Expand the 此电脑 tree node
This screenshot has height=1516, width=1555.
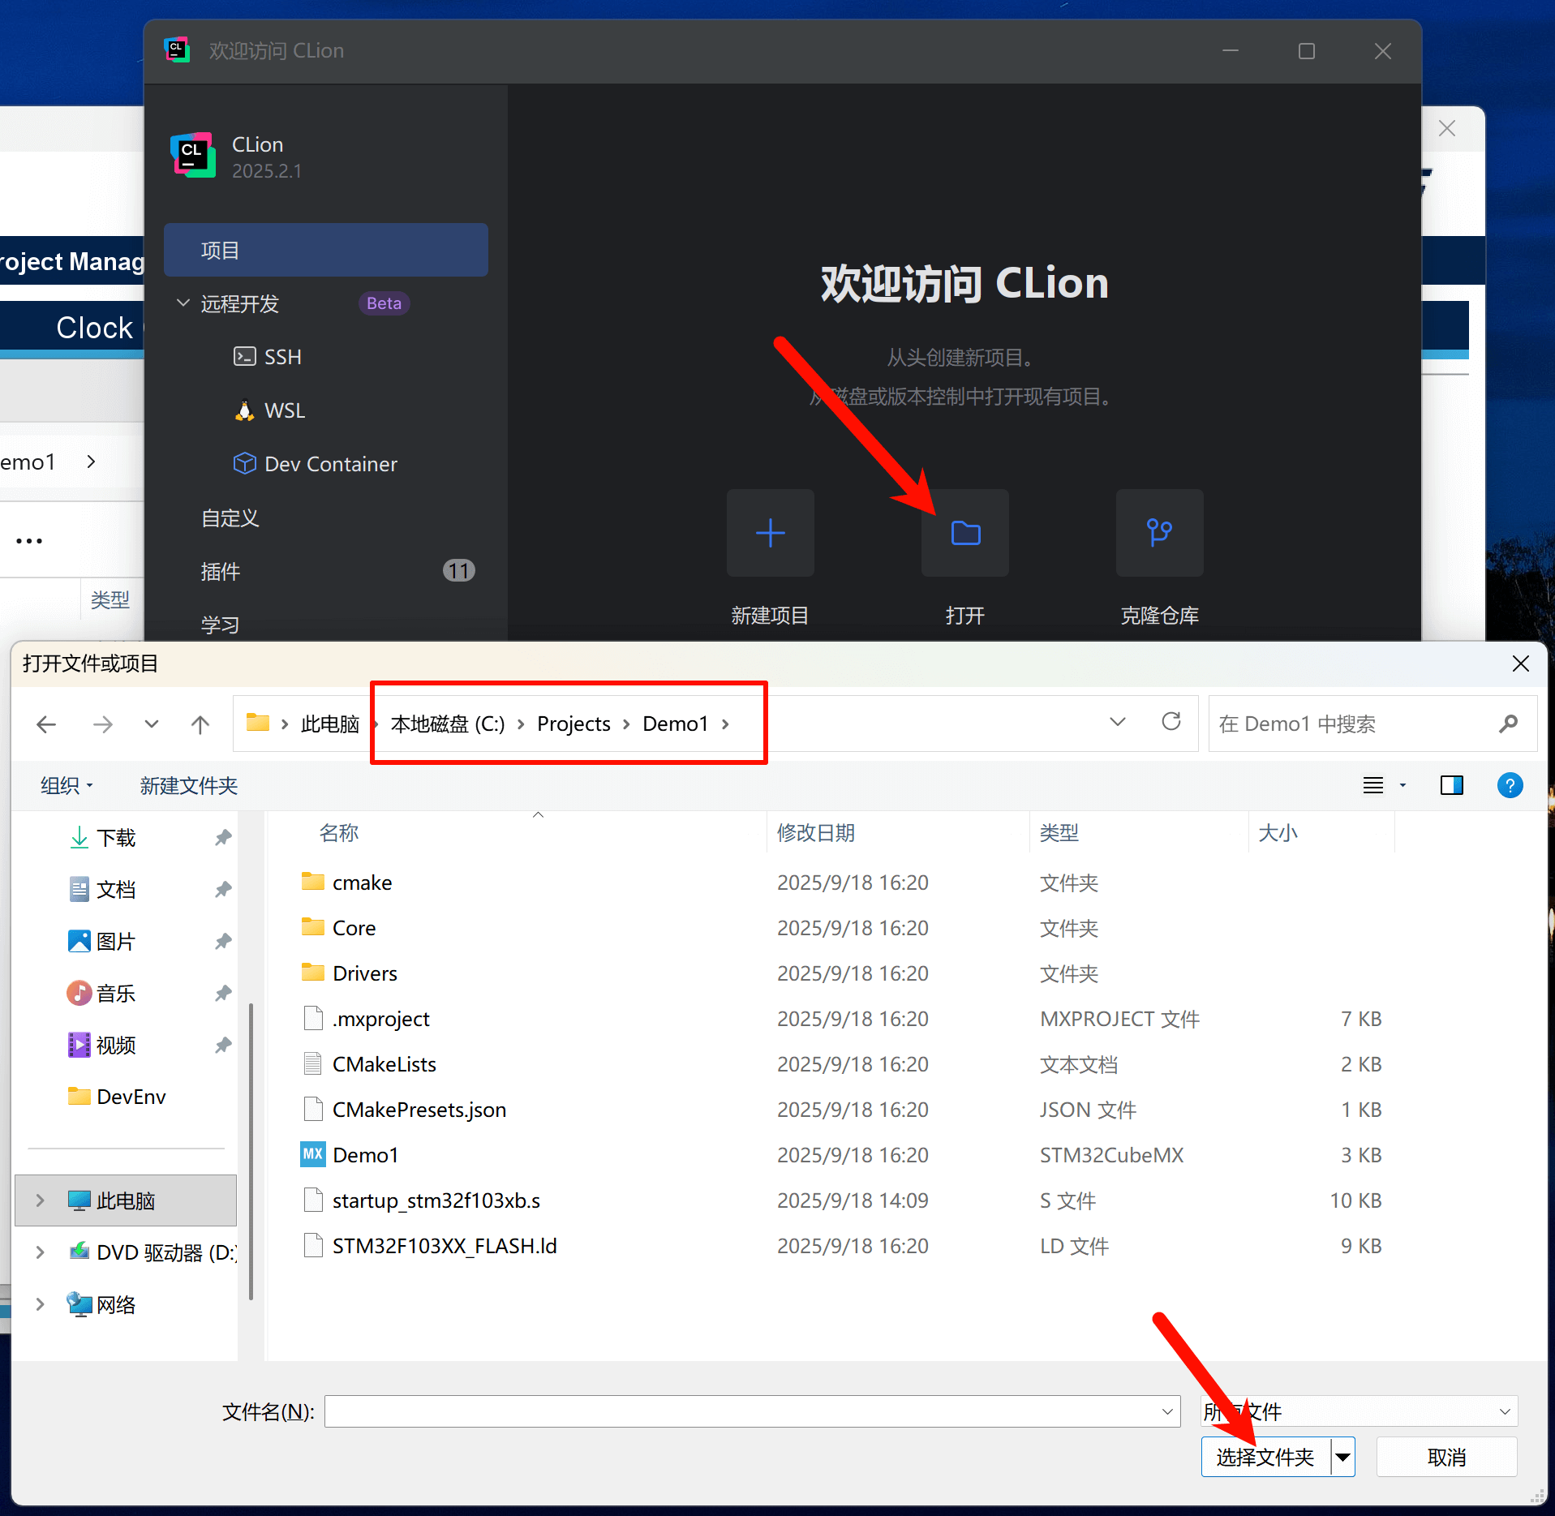[40, 1200]
